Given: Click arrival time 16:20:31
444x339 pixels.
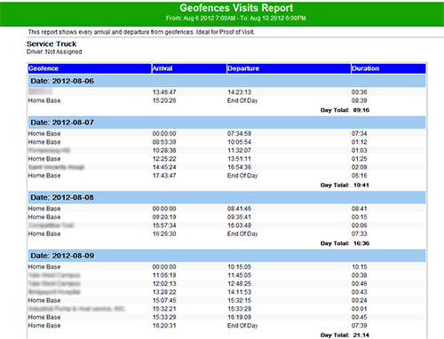Looking at the screenshot, I should [164, 326].
